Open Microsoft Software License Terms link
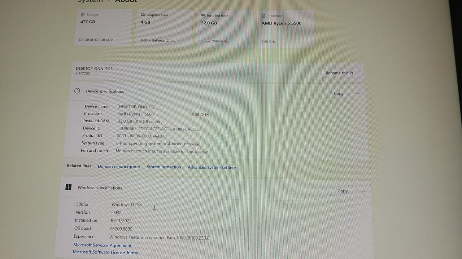 click(x=105, y=253)
